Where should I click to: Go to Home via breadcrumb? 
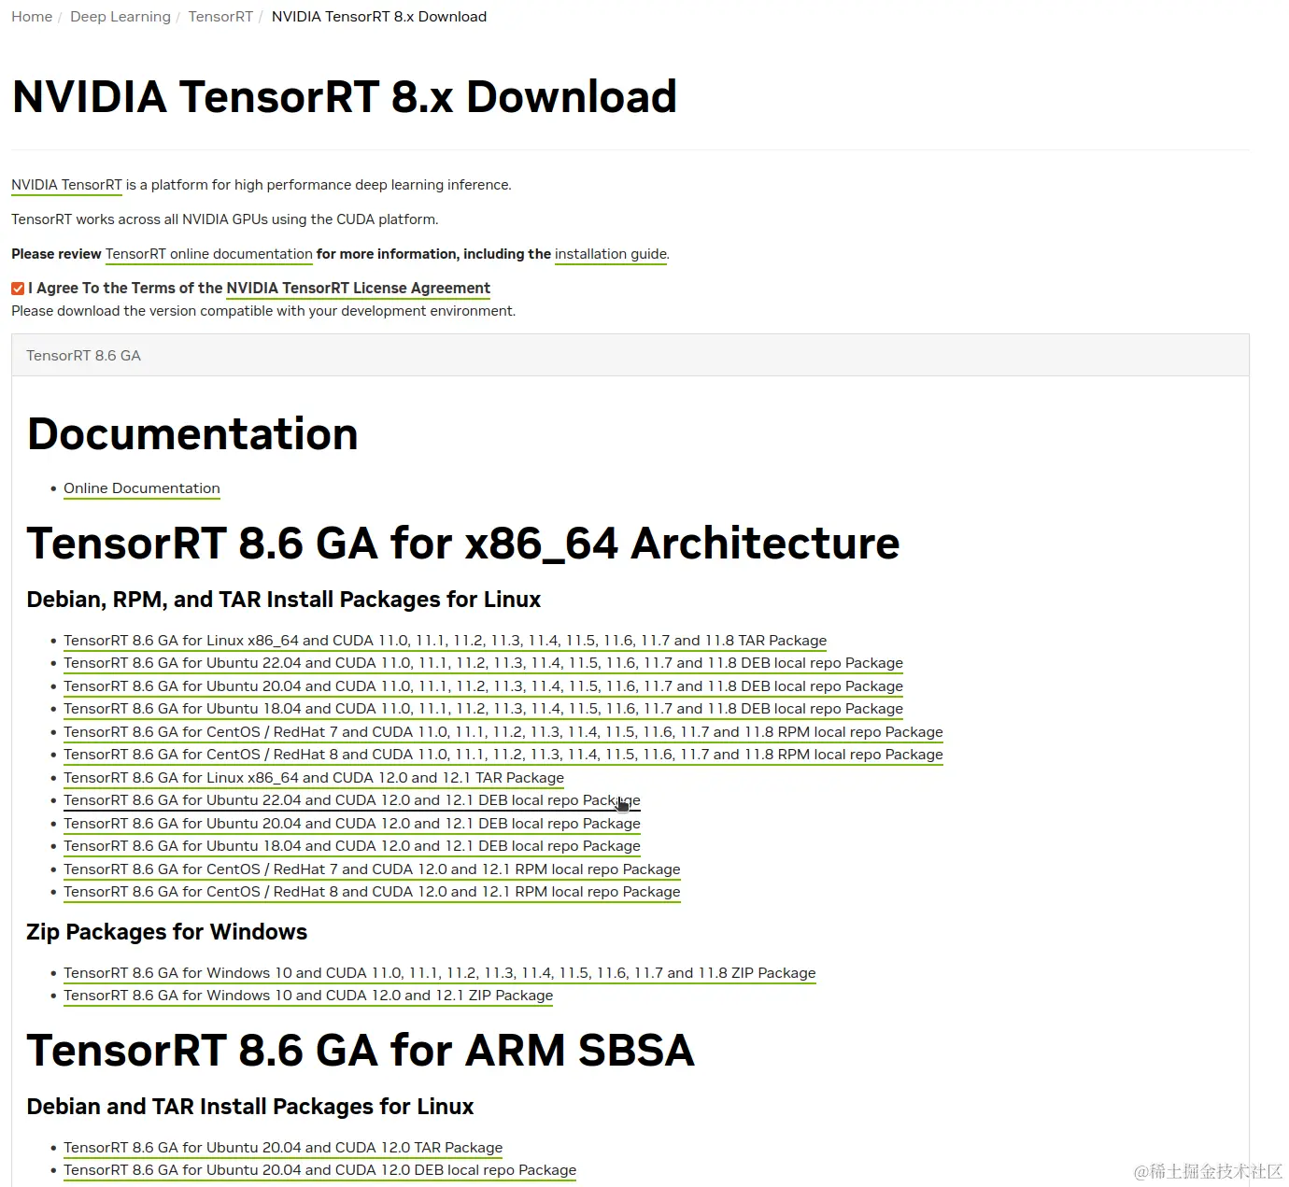click(x=31, y=16)
